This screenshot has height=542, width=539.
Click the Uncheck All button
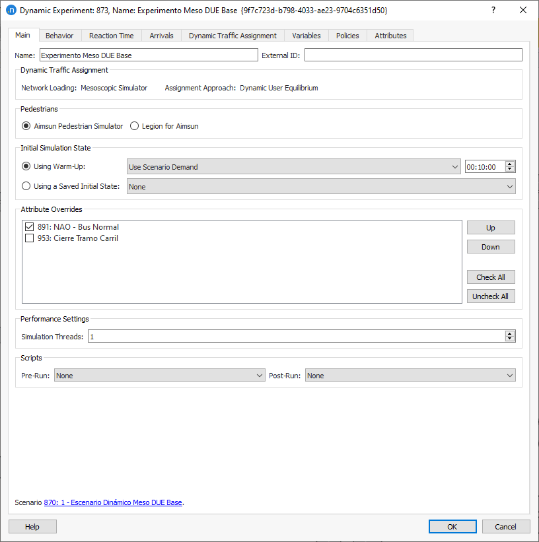click(x=491, y=296)
